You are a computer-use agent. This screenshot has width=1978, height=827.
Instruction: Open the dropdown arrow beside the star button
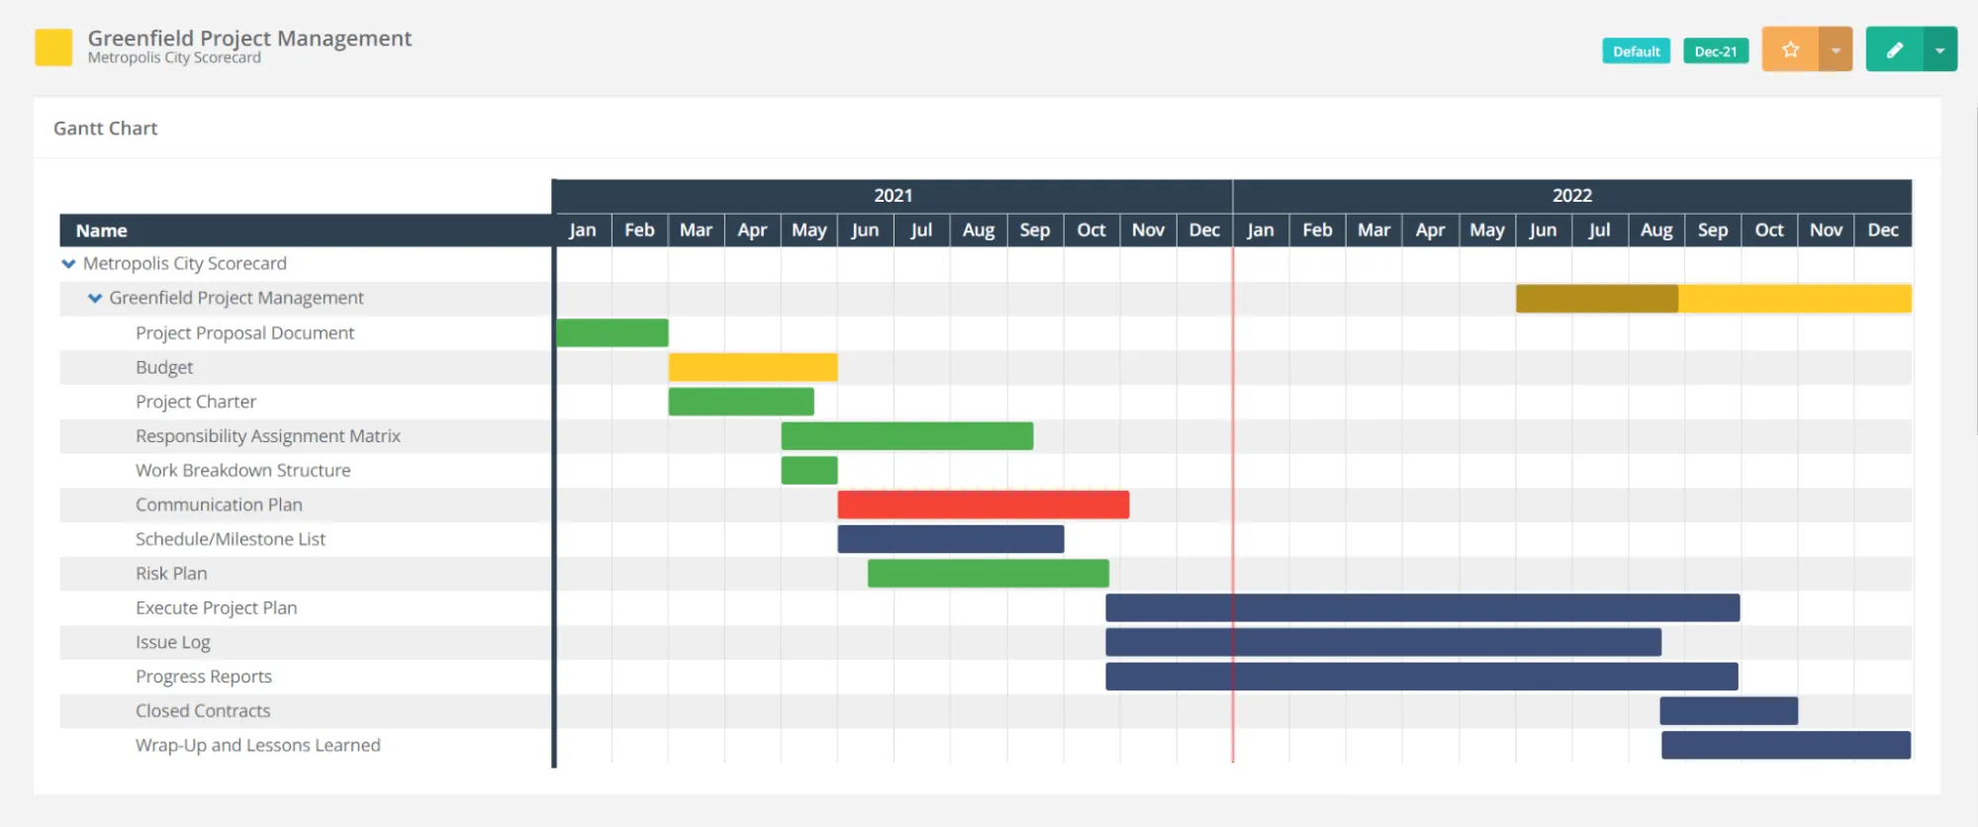(x=1836, y=49)
